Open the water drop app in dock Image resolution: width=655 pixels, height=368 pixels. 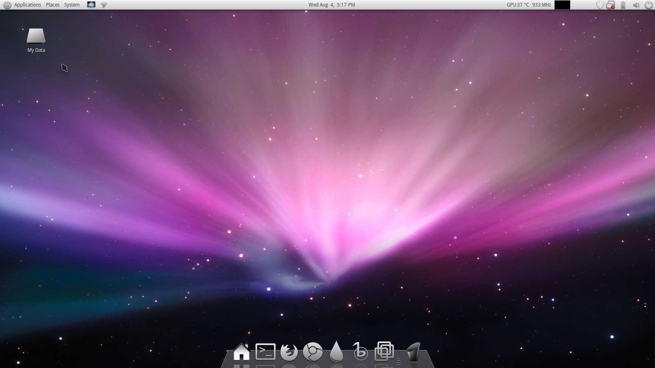[336, 351]
